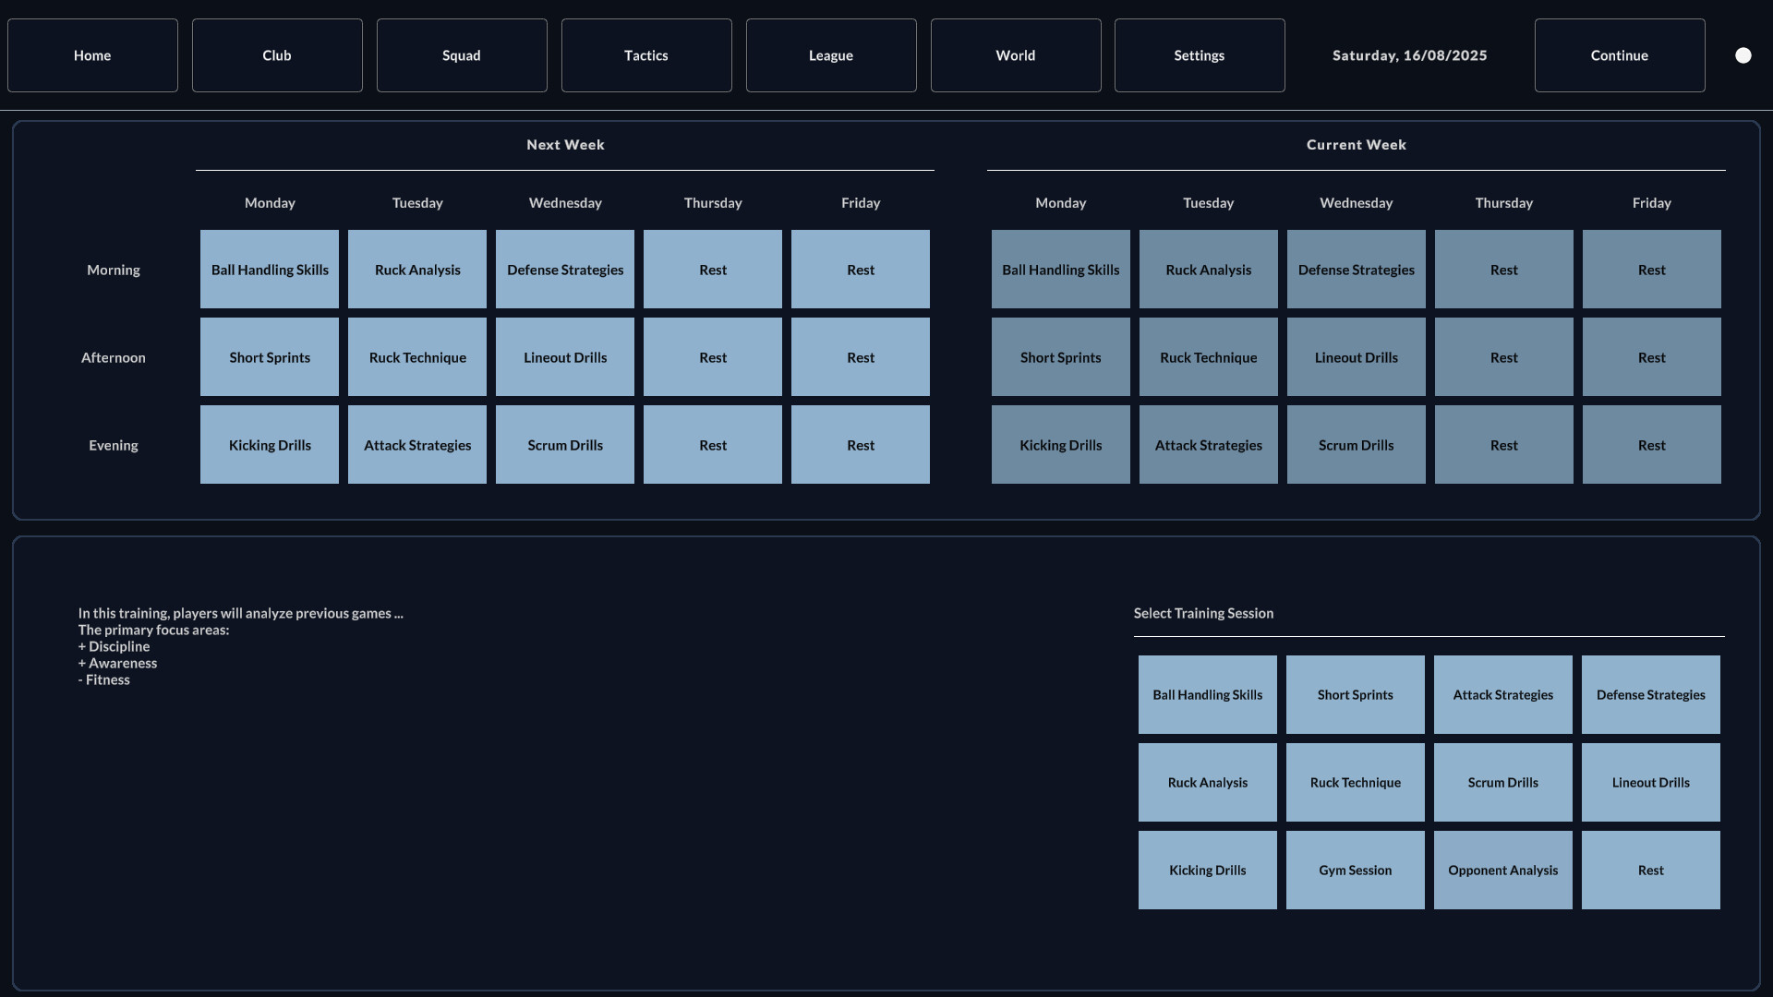Open the Squad menu

click(462, 55)
